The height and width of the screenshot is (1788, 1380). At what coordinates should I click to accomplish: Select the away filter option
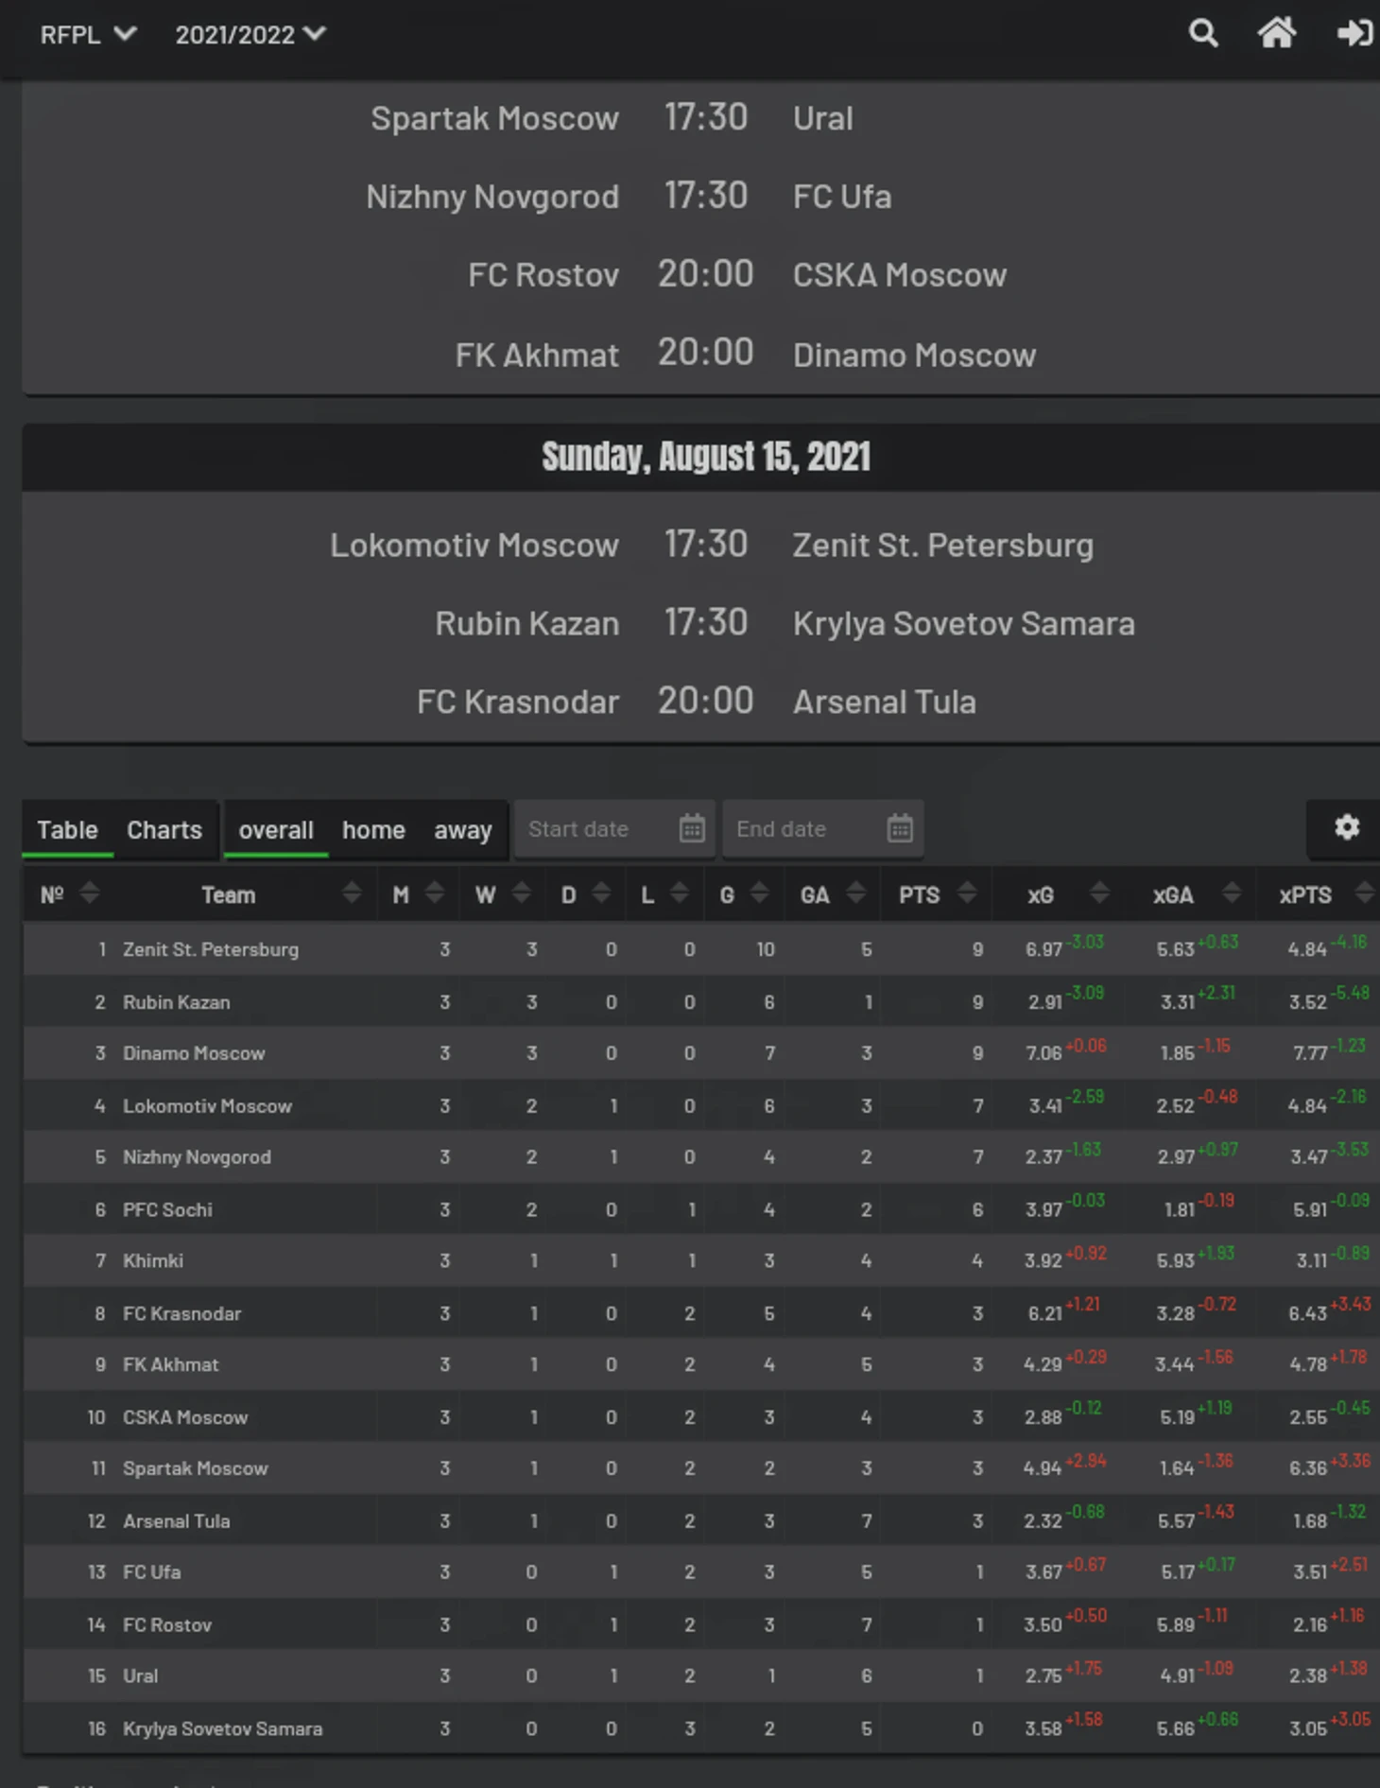(x=462, y=830)
